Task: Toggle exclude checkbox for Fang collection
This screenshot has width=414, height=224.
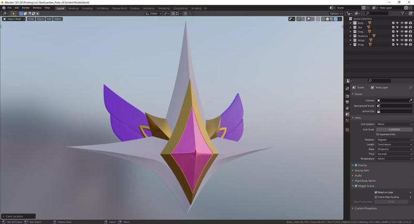Action: [x=393, y=32]
